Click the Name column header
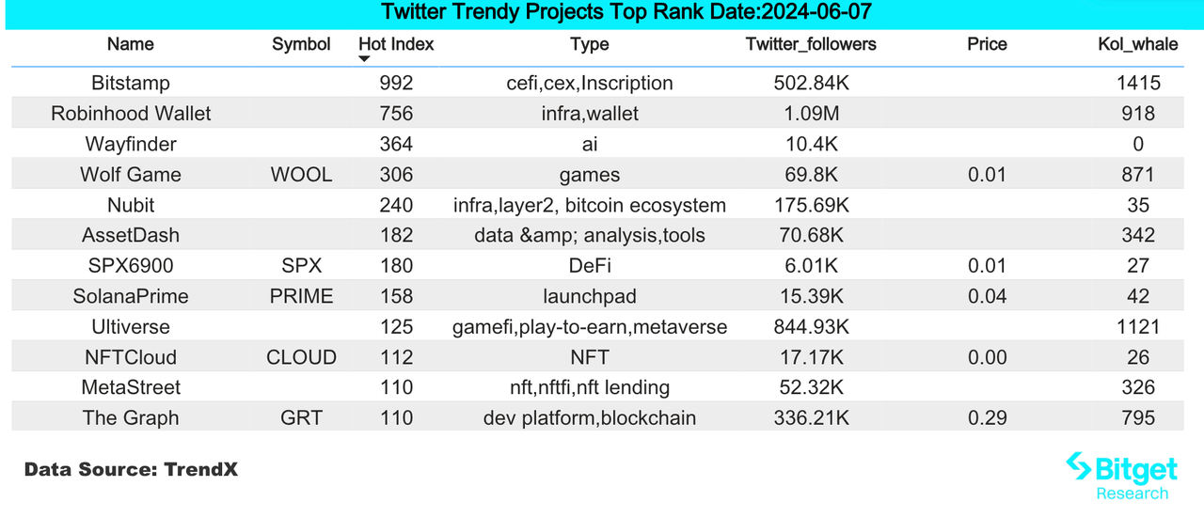Image resolution: width=1204 pixels, height=517 pixels. pos(131,44)
